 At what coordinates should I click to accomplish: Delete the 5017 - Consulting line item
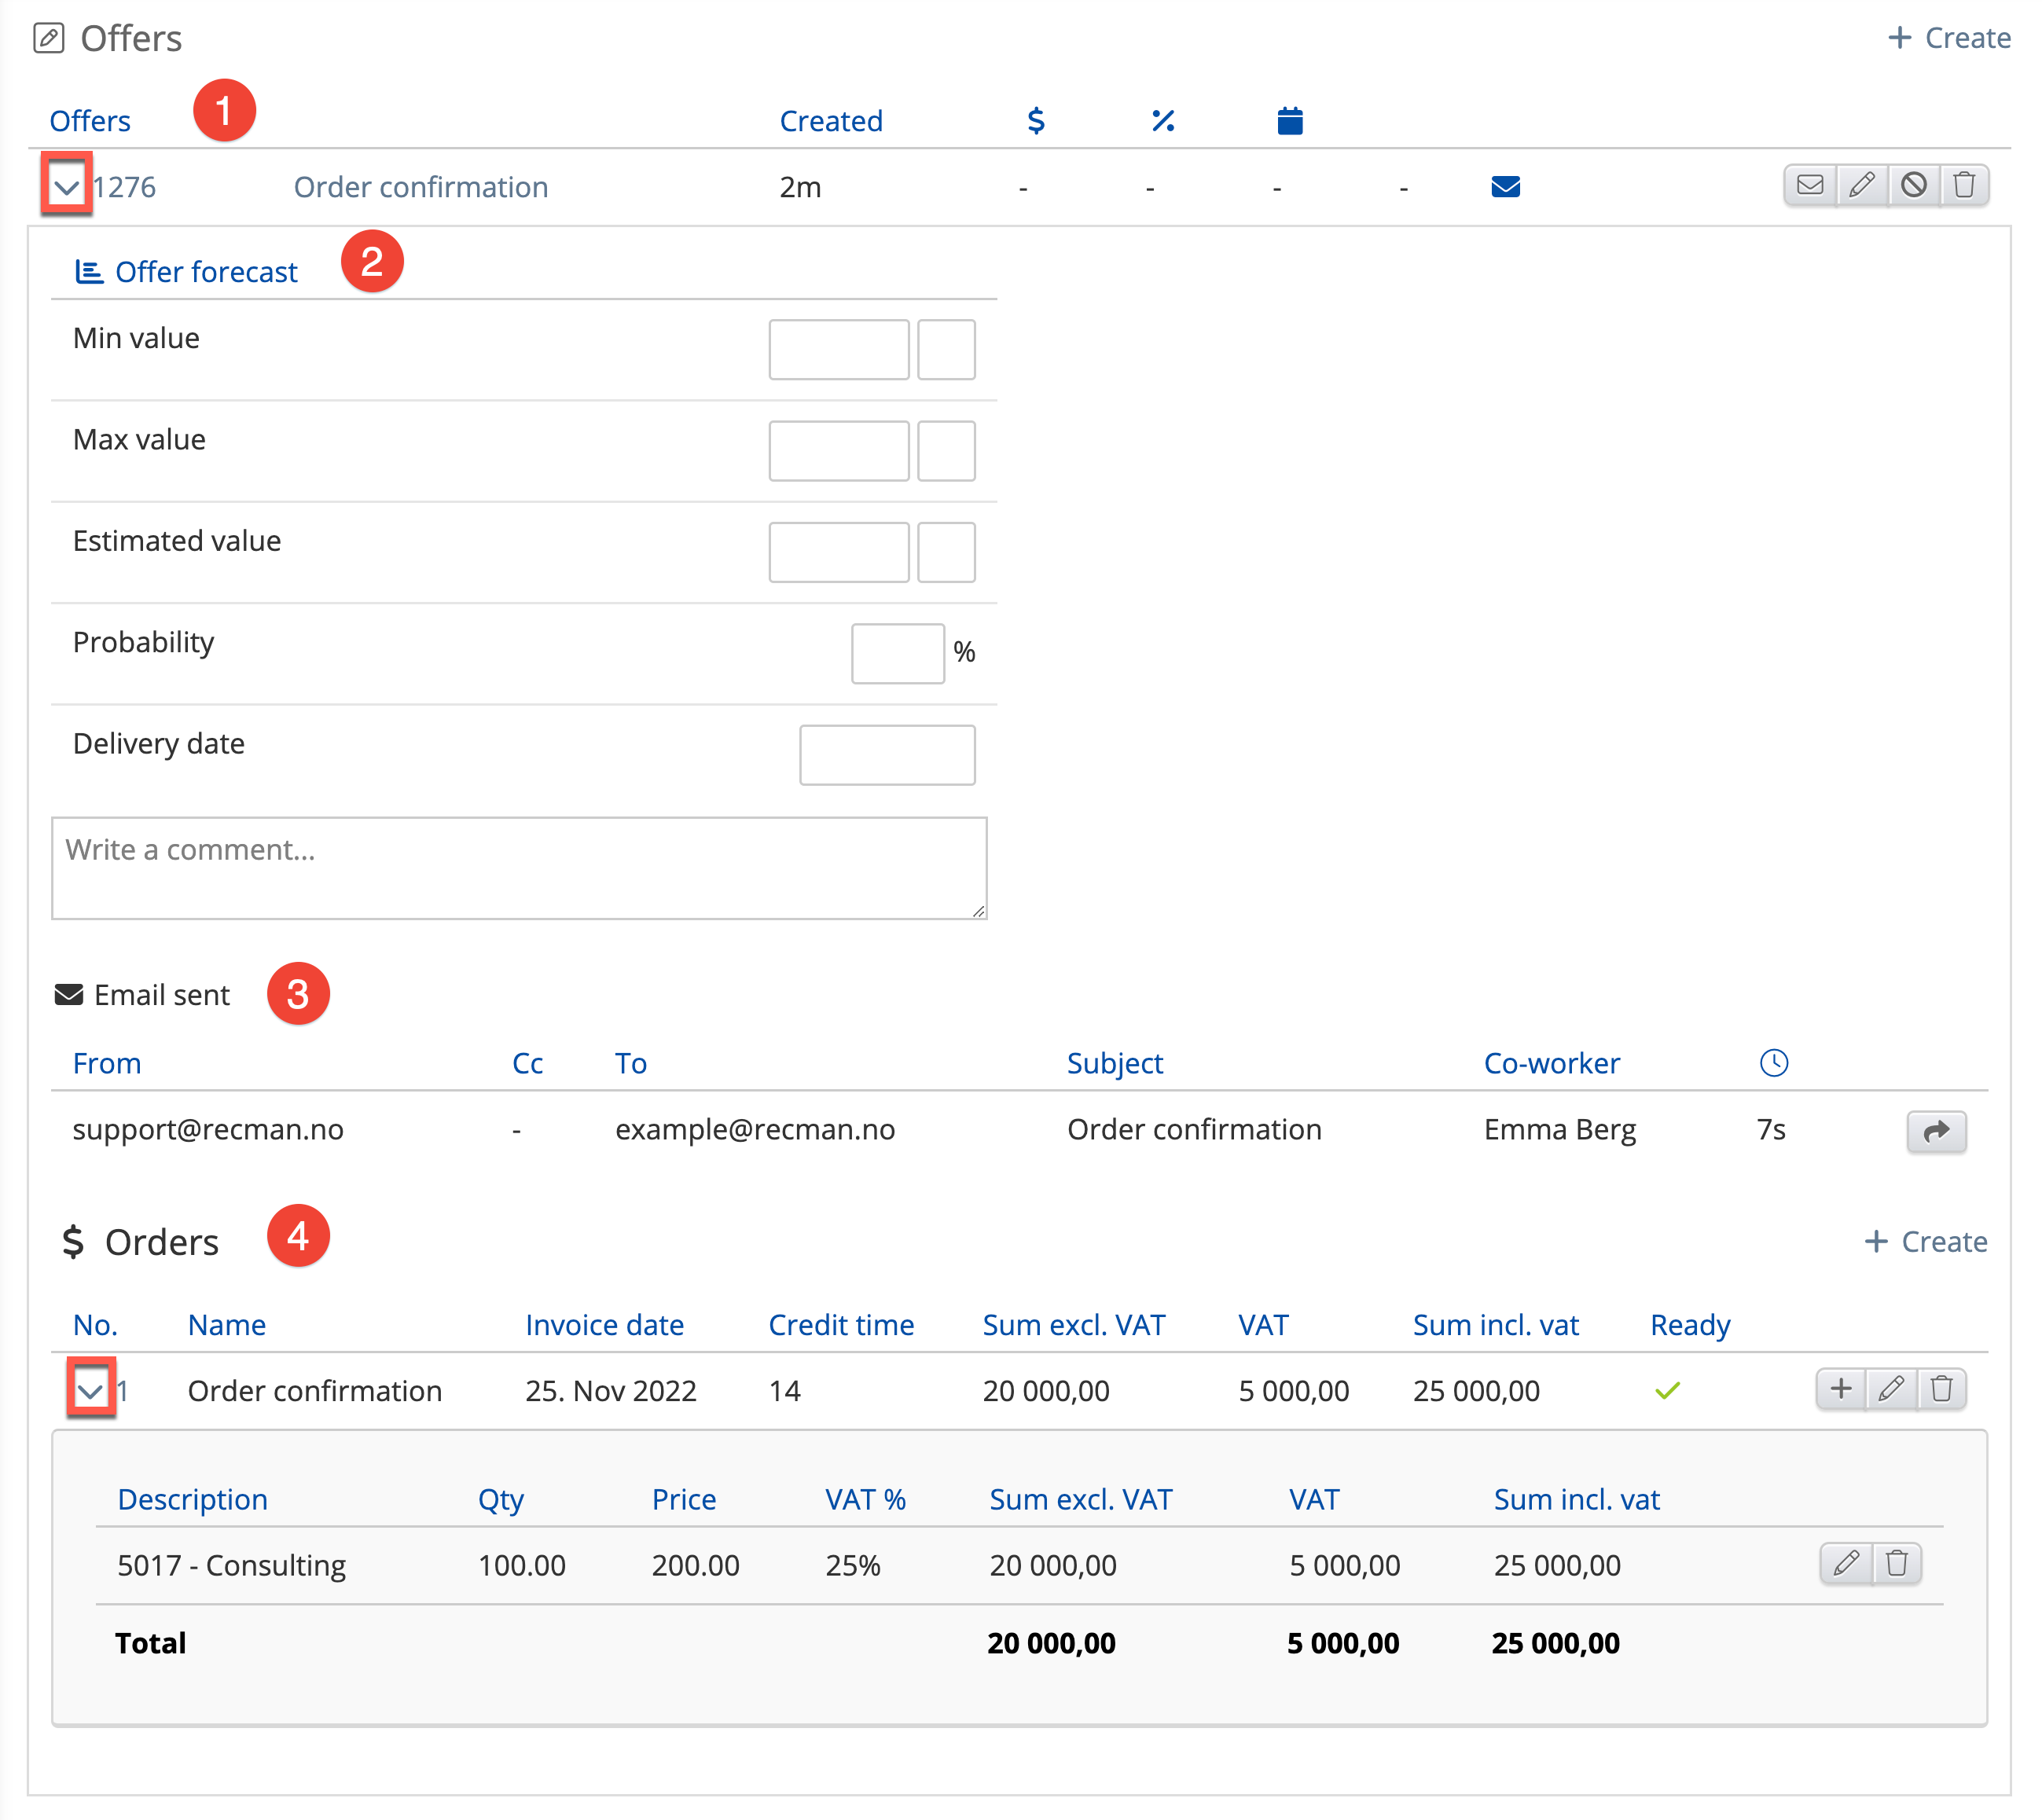1896,1563
